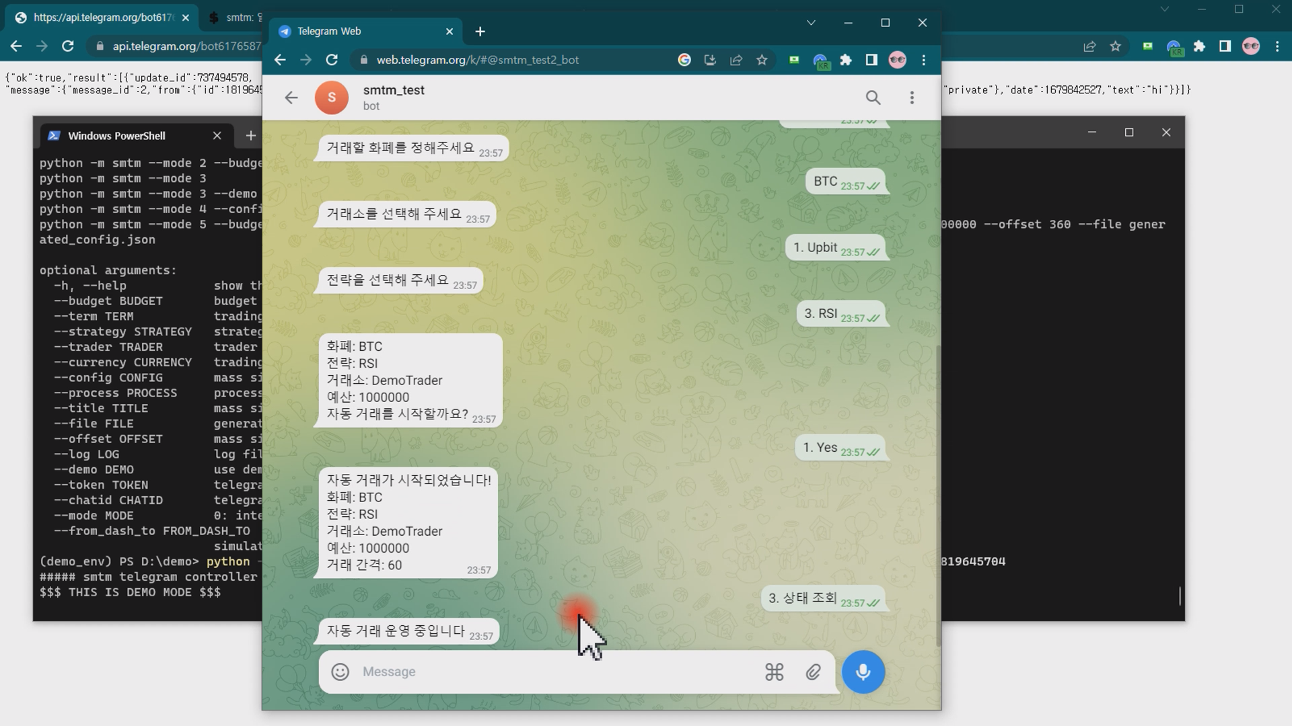1292x726 pixels.
Task: Open a new tab with the plus button
Action: pos(480,32)
